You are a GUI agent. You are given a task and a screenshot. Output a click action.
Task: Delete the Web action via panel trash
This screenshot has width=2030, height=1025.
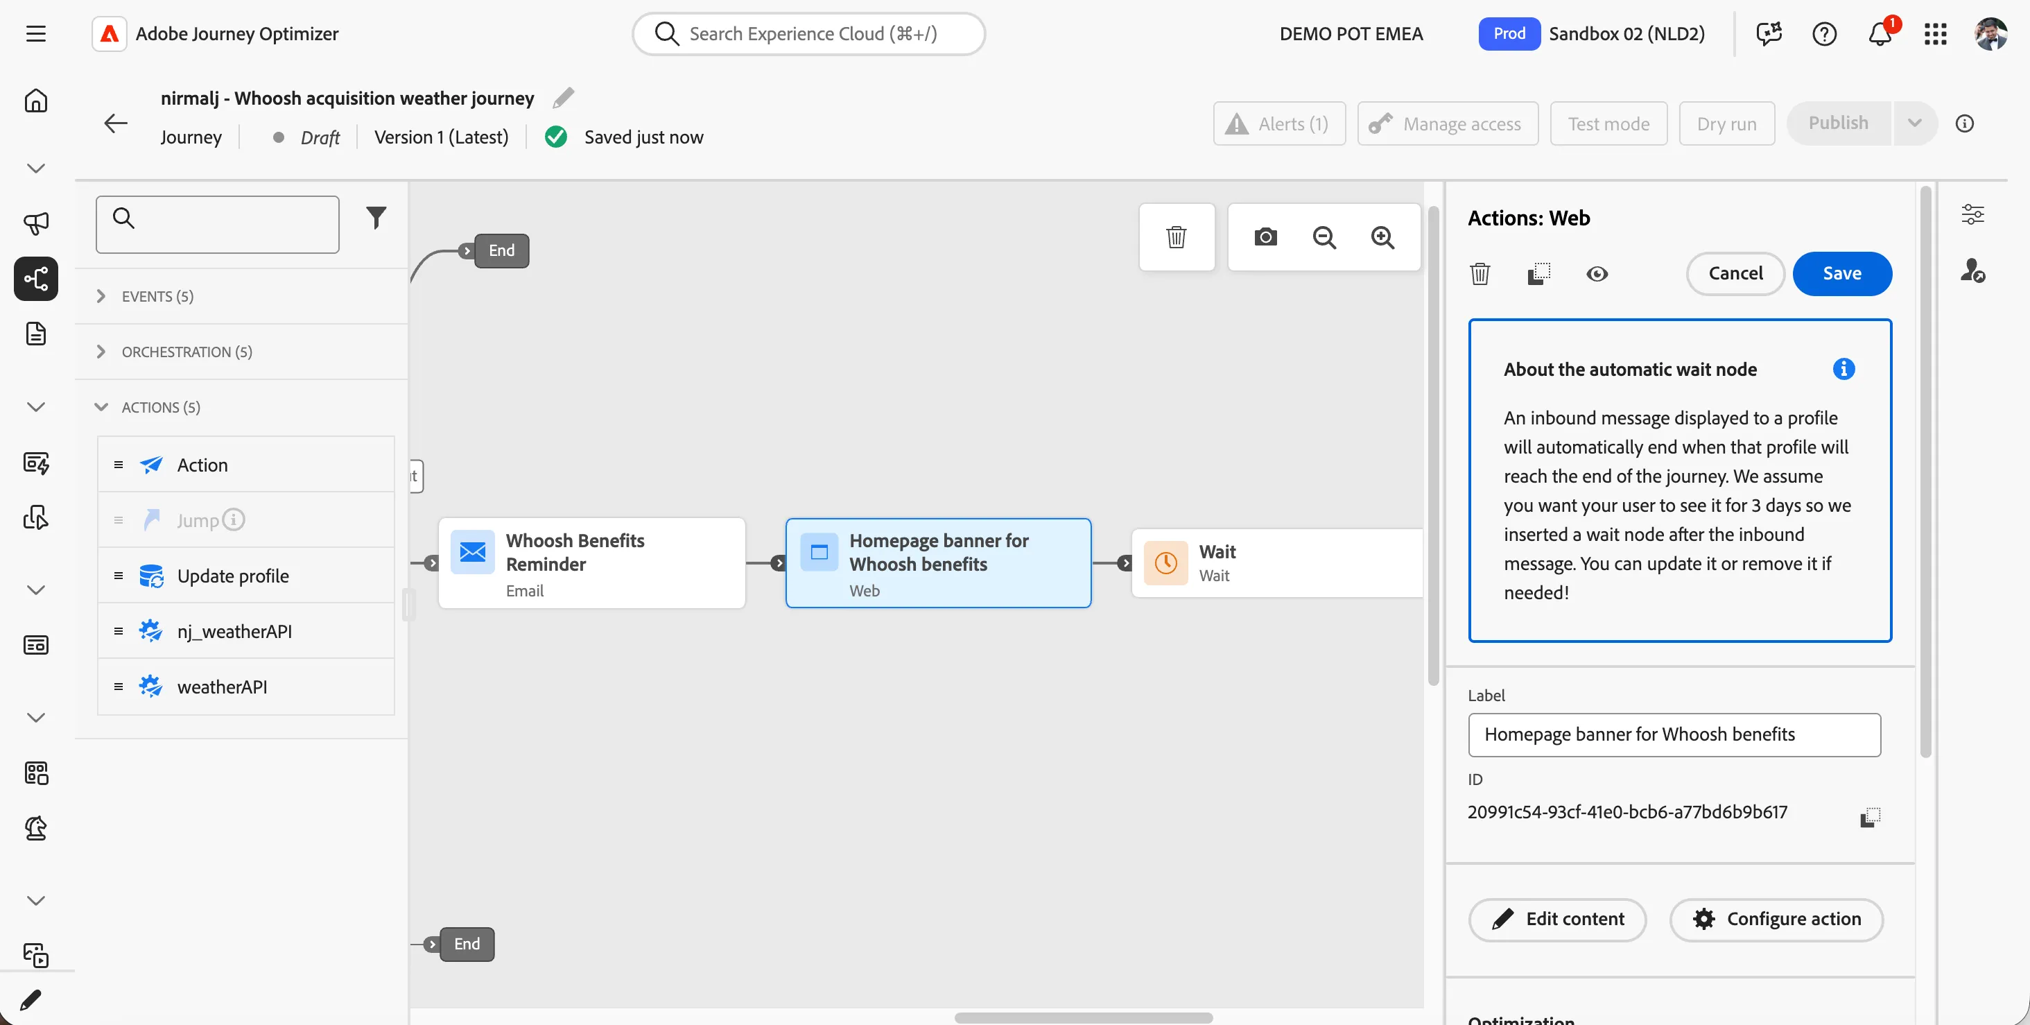click(1480, 274)
